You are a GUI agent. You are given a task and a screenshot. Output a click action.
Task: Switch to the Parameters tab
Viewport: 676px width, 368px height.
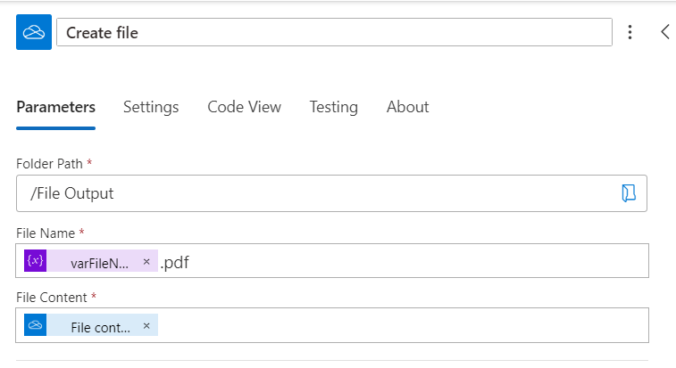click(x=55, y=107)
